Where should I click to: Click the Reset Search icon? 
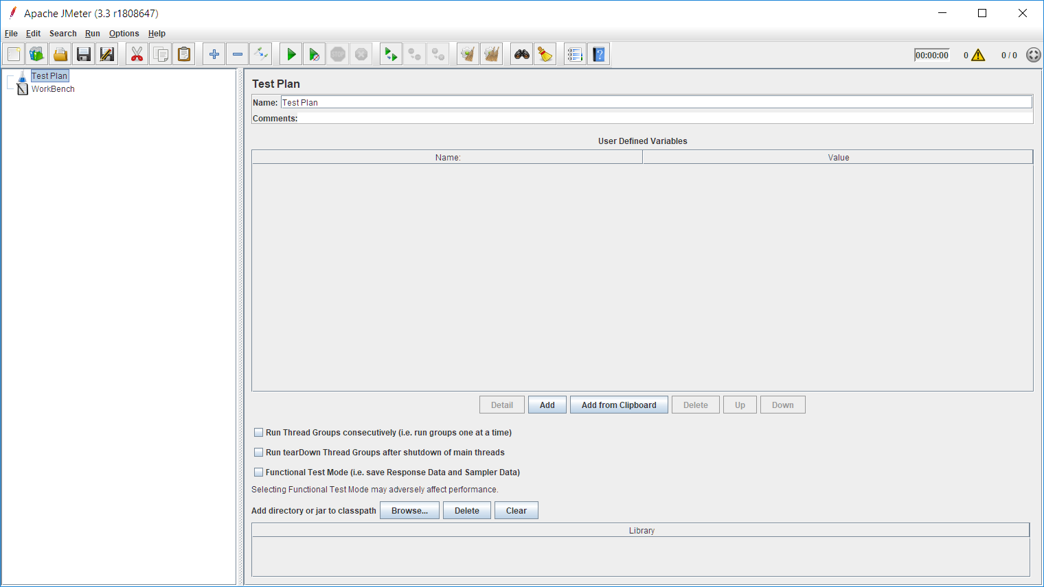point(545,54)
